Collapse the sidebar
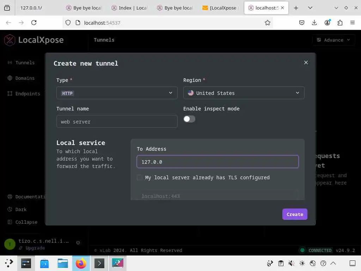The image size is (361, 271). pos(22,222)
